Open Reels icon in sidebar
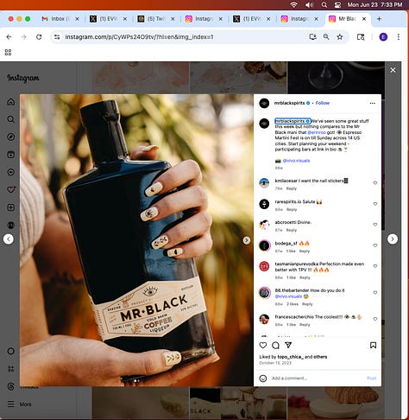Screen dimensions: 409x420 [x=11, y=155]
